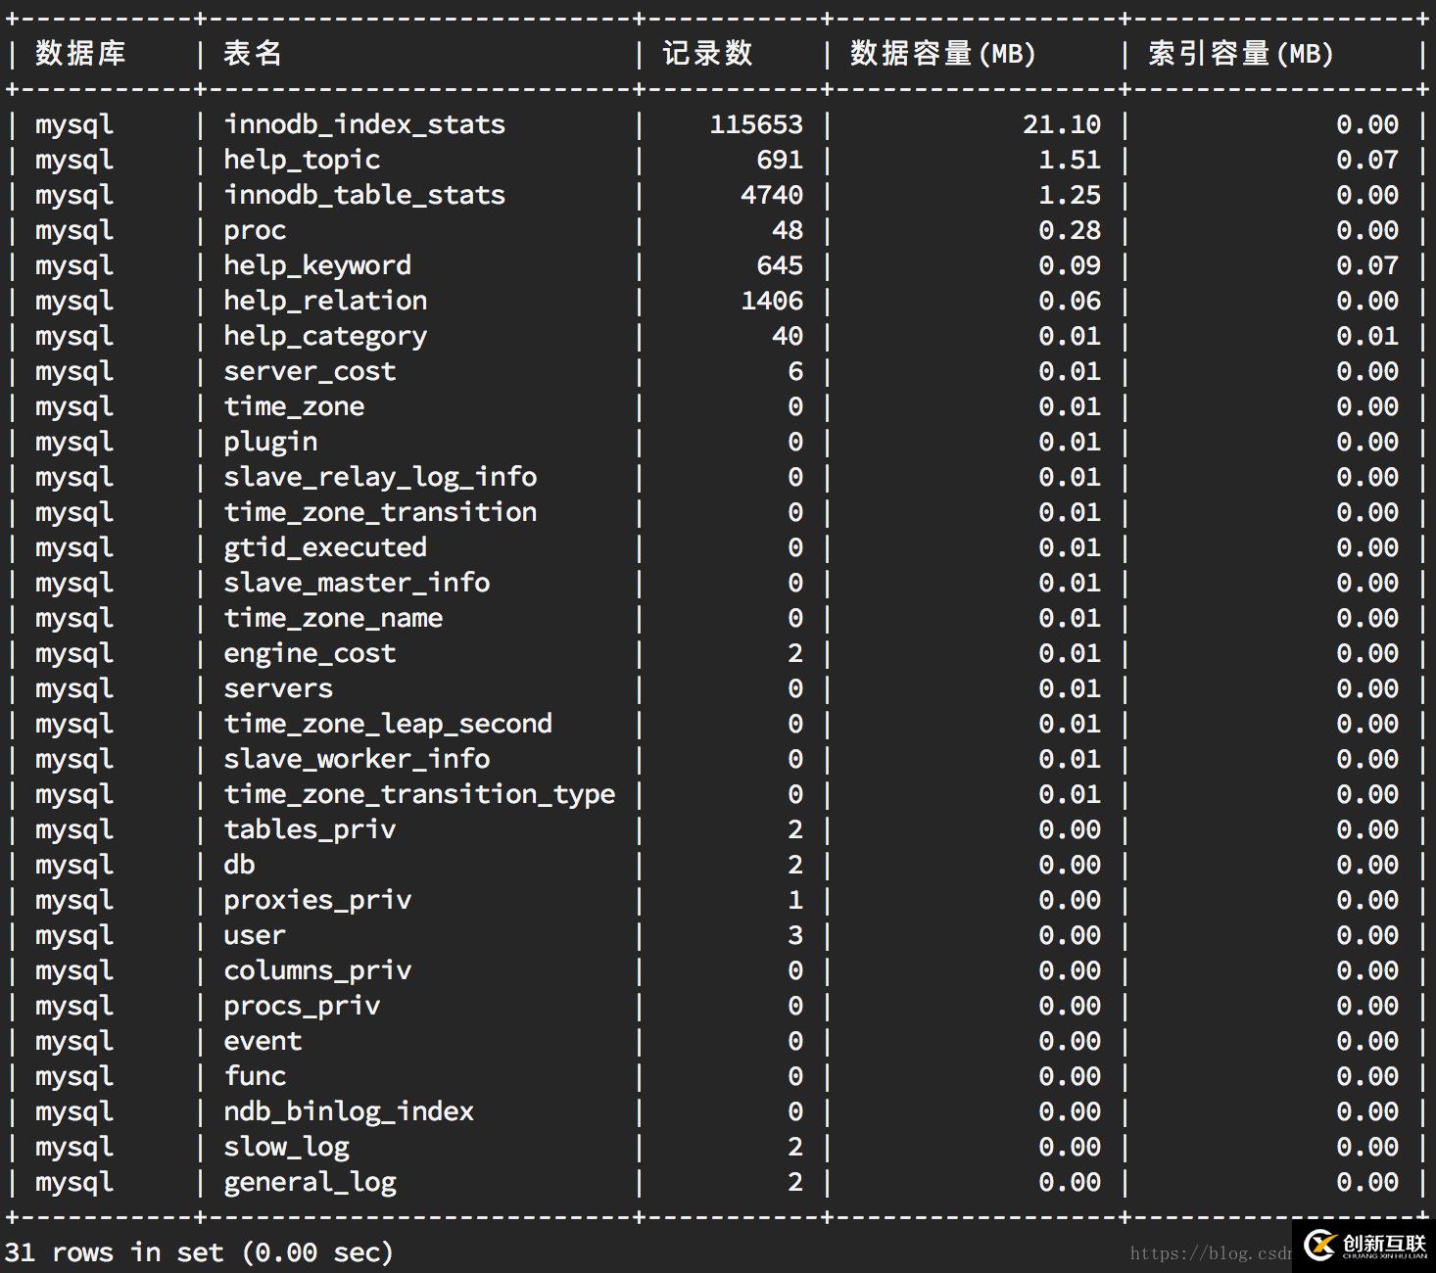1436x1273 pixels.
Task: Click the time_zone_transition entry
Action: (380, 512)
